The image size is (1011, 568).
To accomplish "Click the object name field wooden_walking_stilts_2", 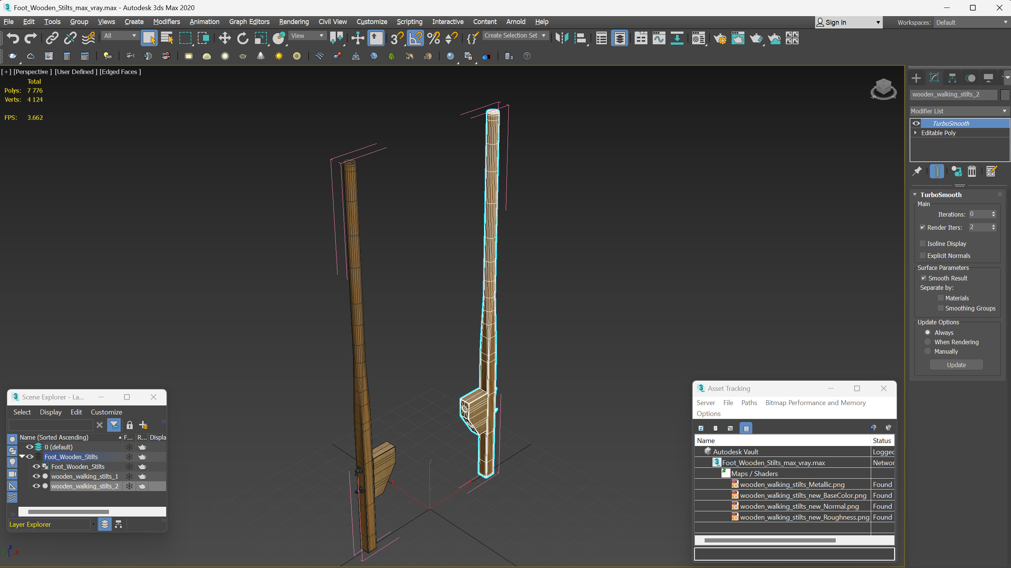I will (953, 95).
